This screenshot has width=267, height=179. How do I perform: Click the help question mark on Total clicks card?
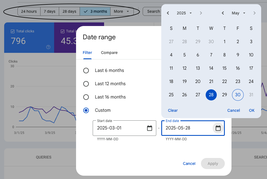pos(48,47)
